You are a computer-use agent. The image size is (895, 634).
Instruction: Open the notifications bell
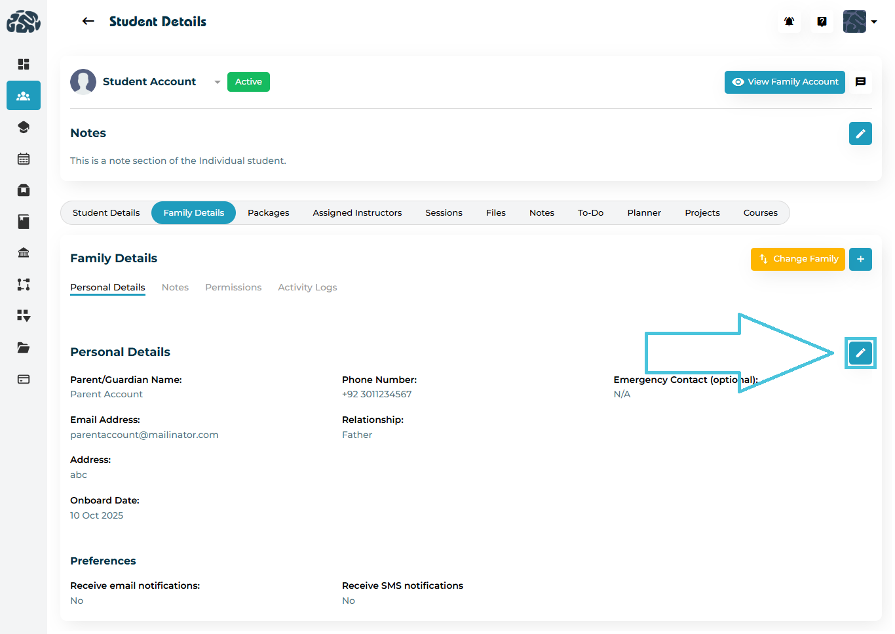point(789,22)
